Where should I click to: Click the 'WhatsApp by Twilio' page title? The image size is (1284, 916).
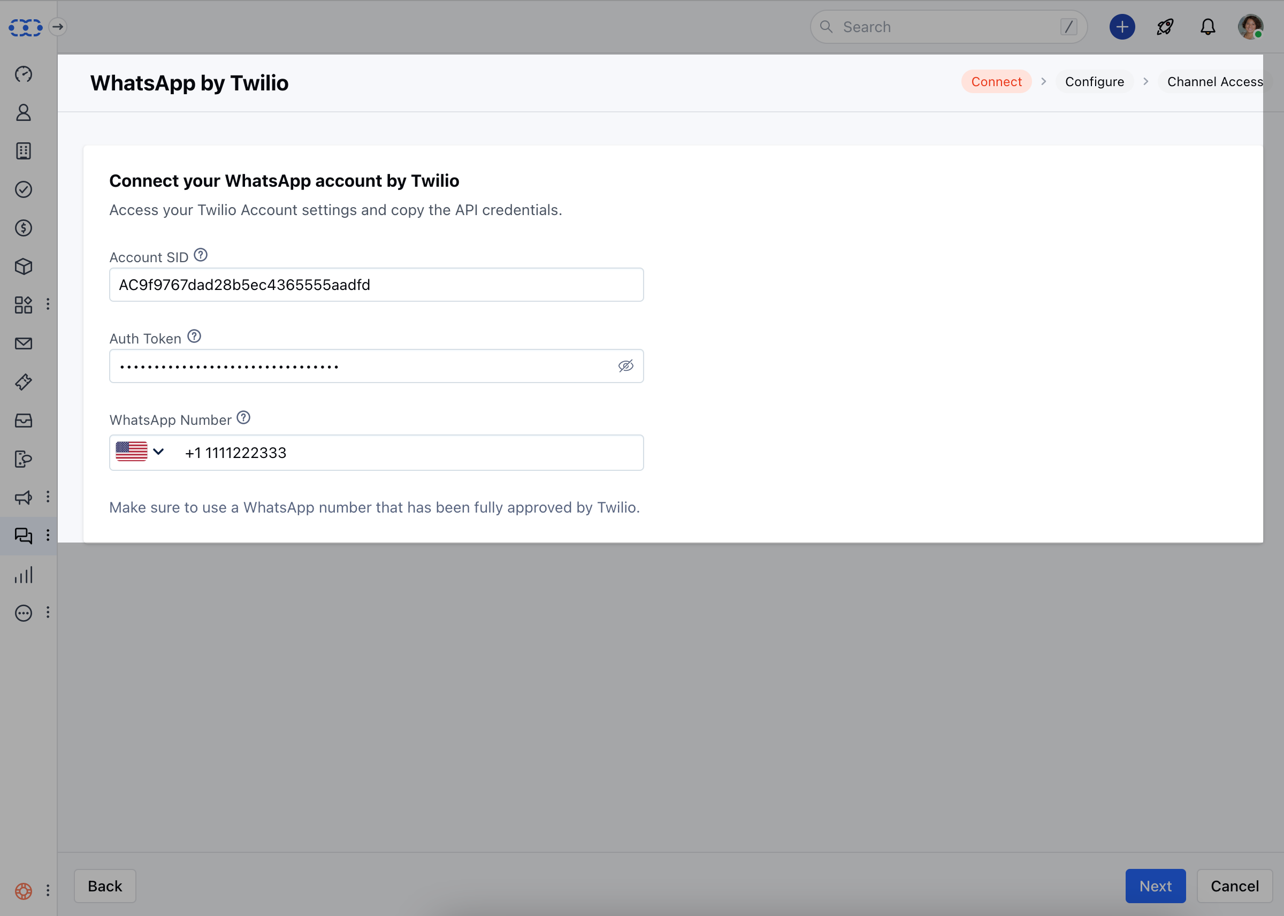click(x=189, y=83)
